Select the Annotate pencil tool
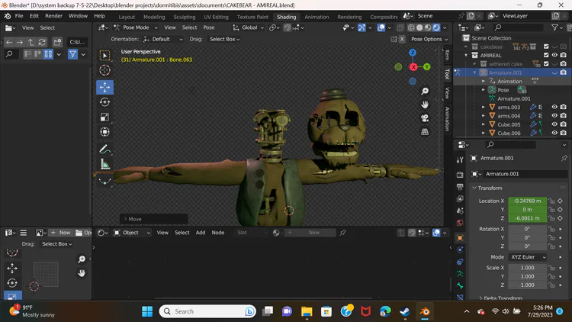This screenshot has width=572, height=322. (x=104, y=149)
